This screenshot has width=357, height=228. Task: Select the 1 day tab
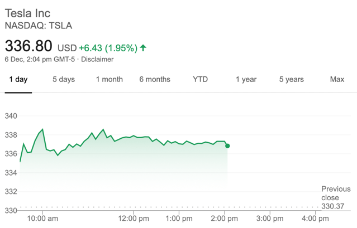pyautogui.click(x=18, y=79)
